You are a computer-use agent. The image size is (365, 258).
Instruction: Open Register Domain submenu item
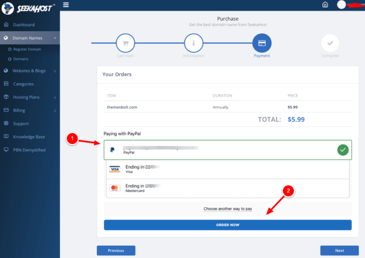(x=27, y=49)
